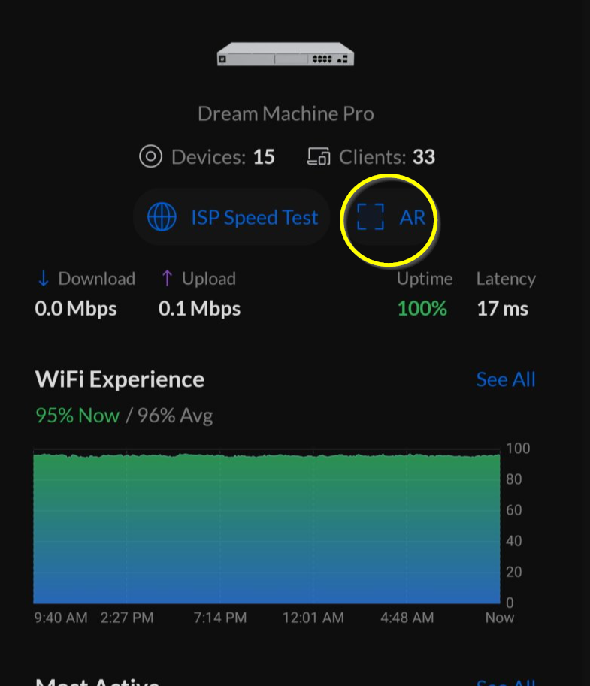The width and height of the screenshot is (590, 686).
Task: Select the Dream Machine Pro title
Action: (x=286, y=113)
